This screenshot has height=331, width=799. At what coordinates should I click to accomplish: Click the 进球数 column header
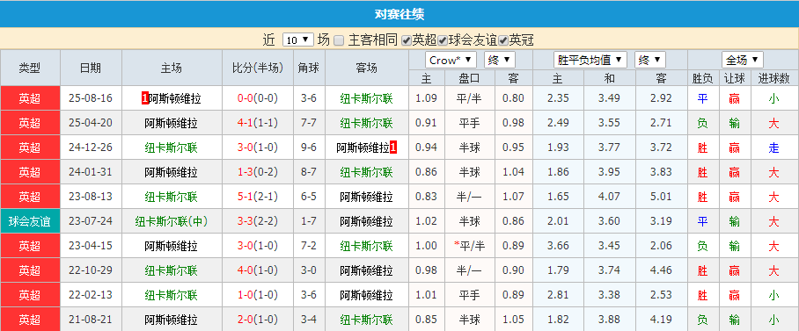click(x=773, y=78)
